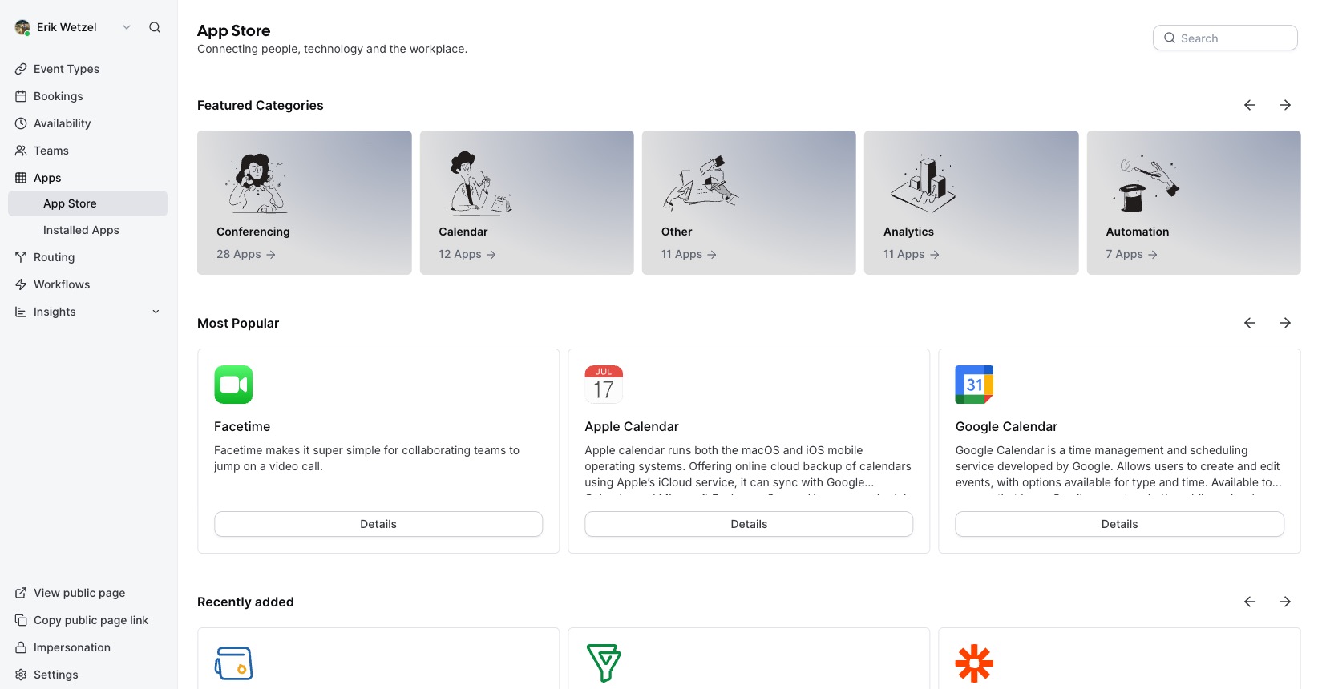Image resolution: width=1318 pixels, height=689 pixels.
Task: Click the Copy public page link
Action: point(91,620)
